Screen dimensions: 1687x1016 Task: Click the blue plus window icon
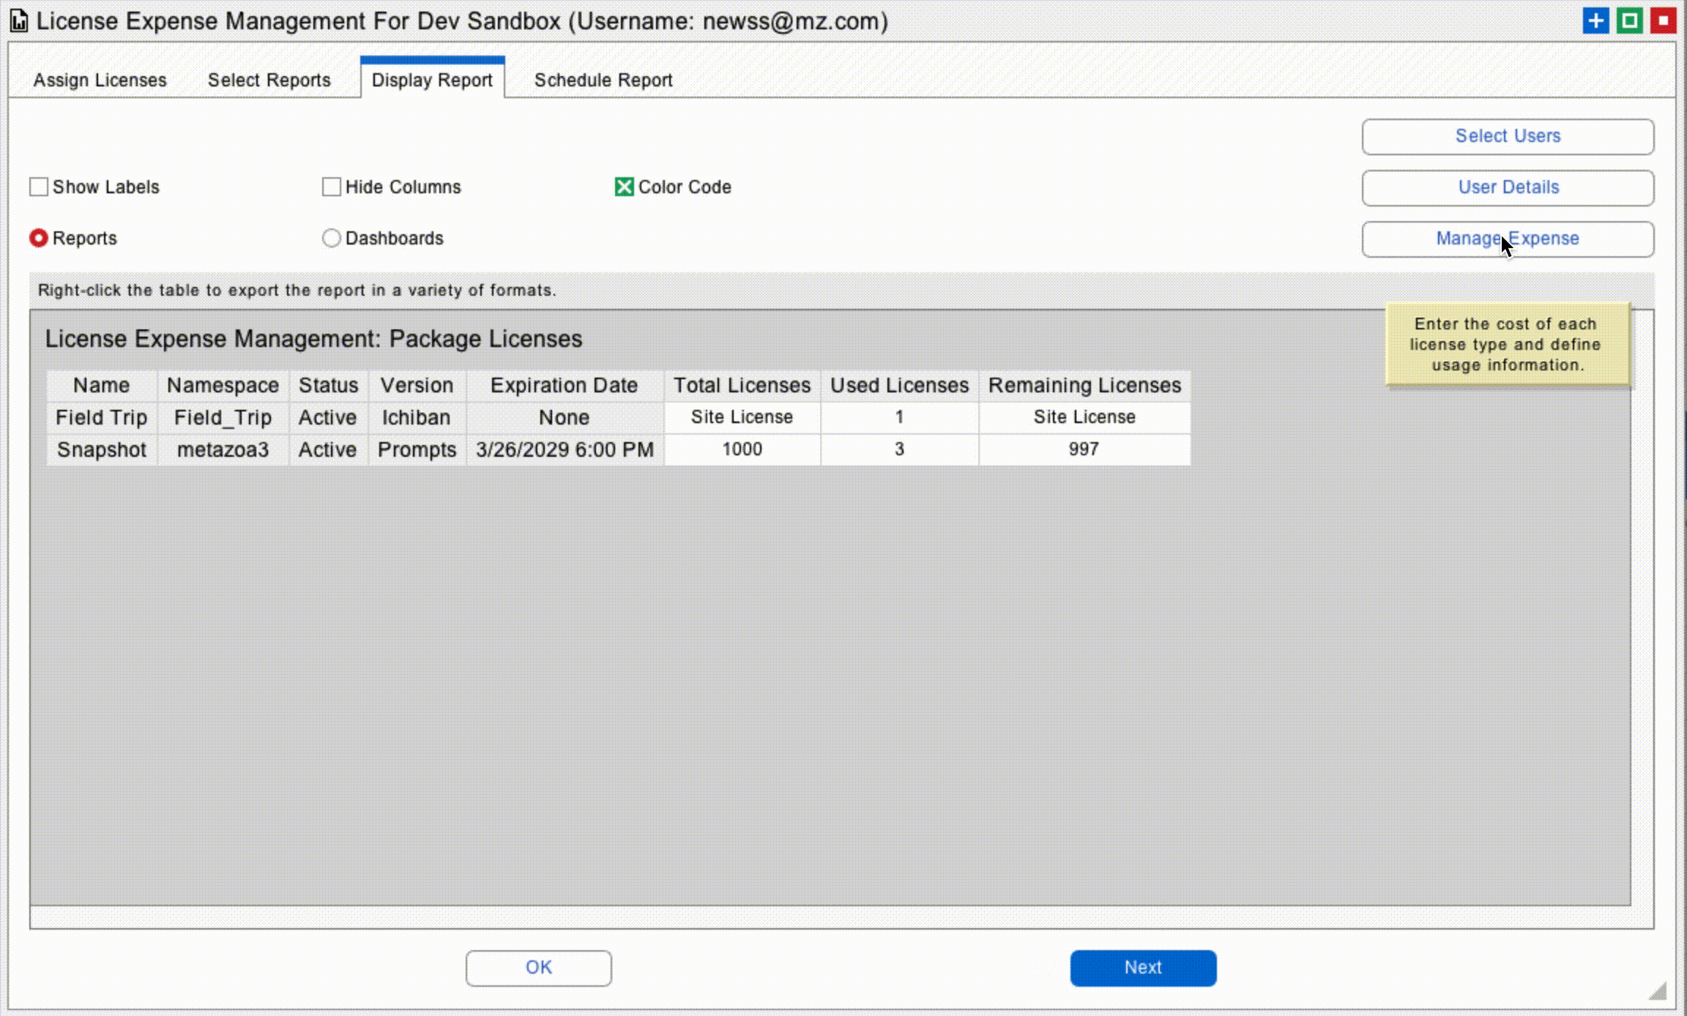click(1595, 20)
